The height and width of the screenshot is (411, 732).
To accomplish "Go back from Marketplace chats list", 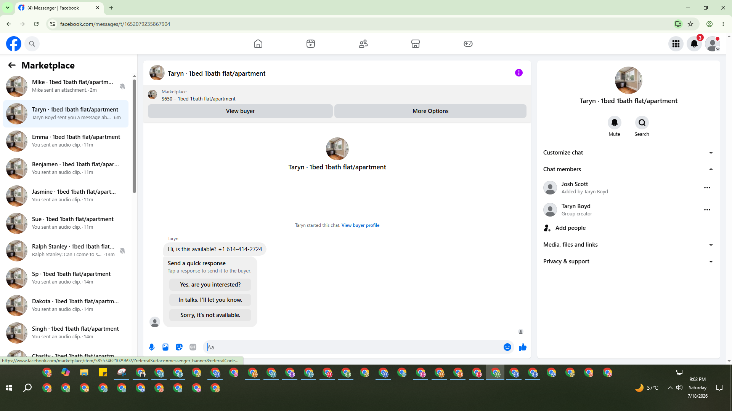I will pyautogui.click(x=12, y=65).
